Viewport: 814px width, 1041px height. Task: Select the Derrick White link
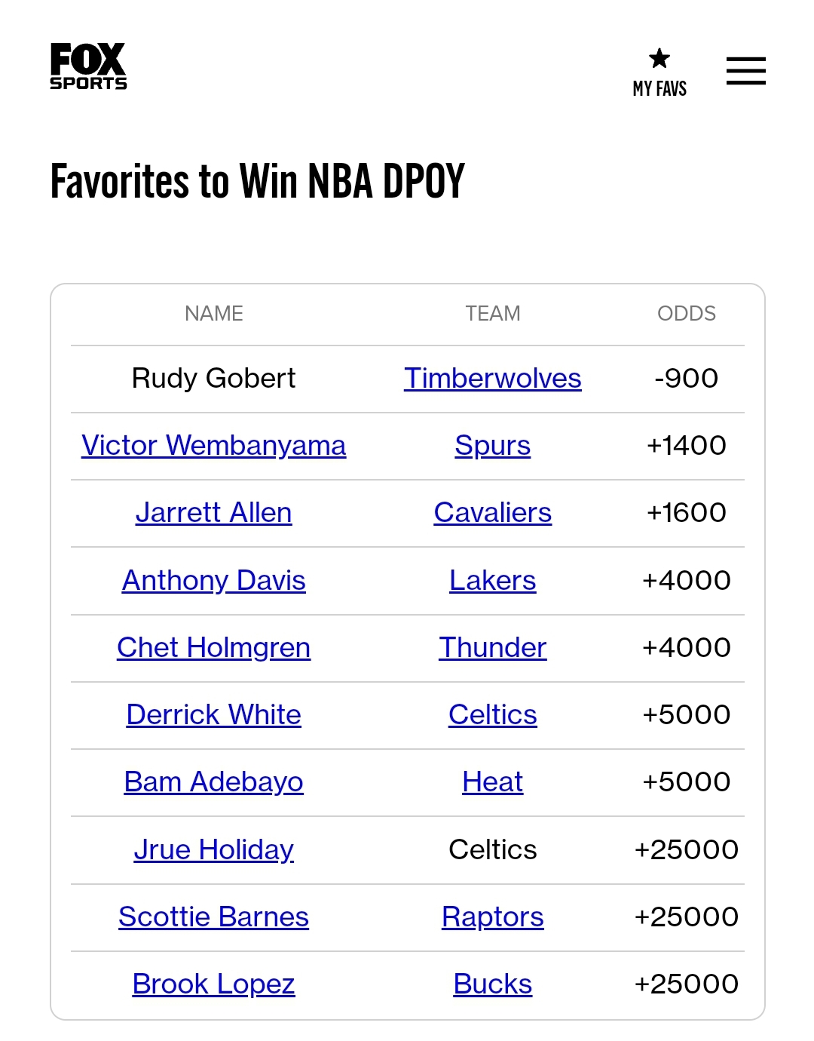214,714
